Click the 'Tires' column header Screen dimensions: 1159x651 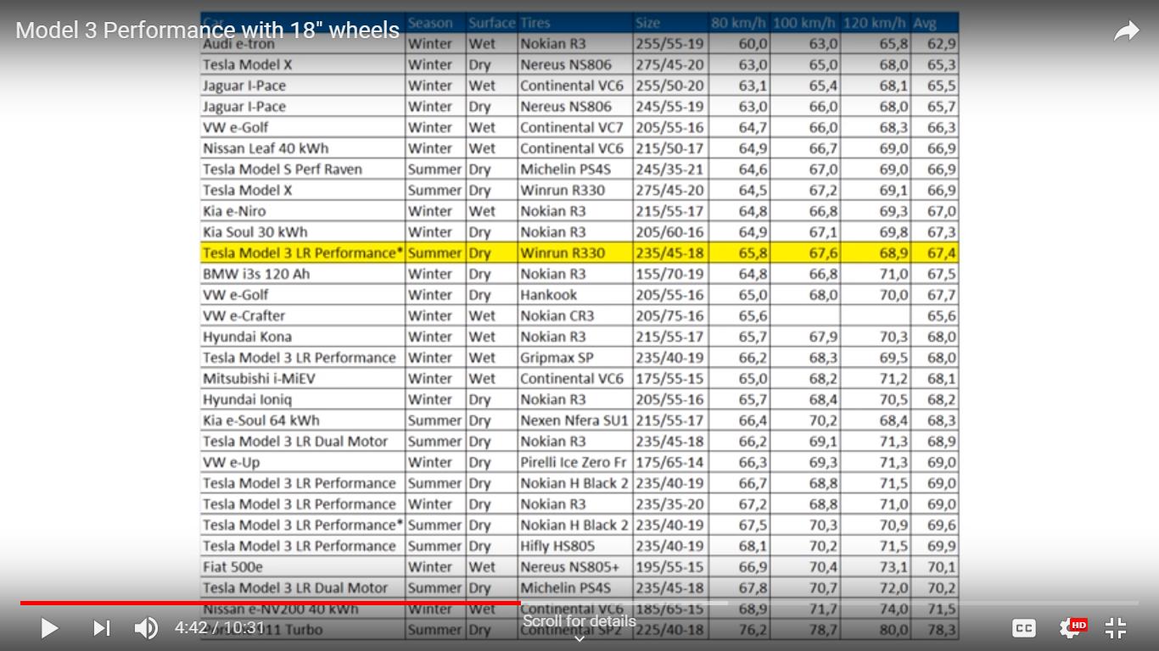click(x=575, y=23)
